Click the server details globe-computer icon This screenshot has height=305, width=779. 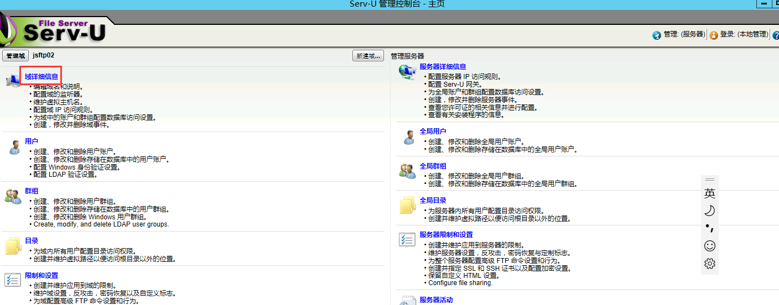point(407,72)
